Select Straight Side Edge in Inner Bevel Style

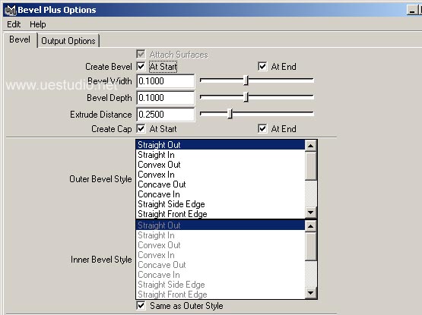tap(221, 285)
